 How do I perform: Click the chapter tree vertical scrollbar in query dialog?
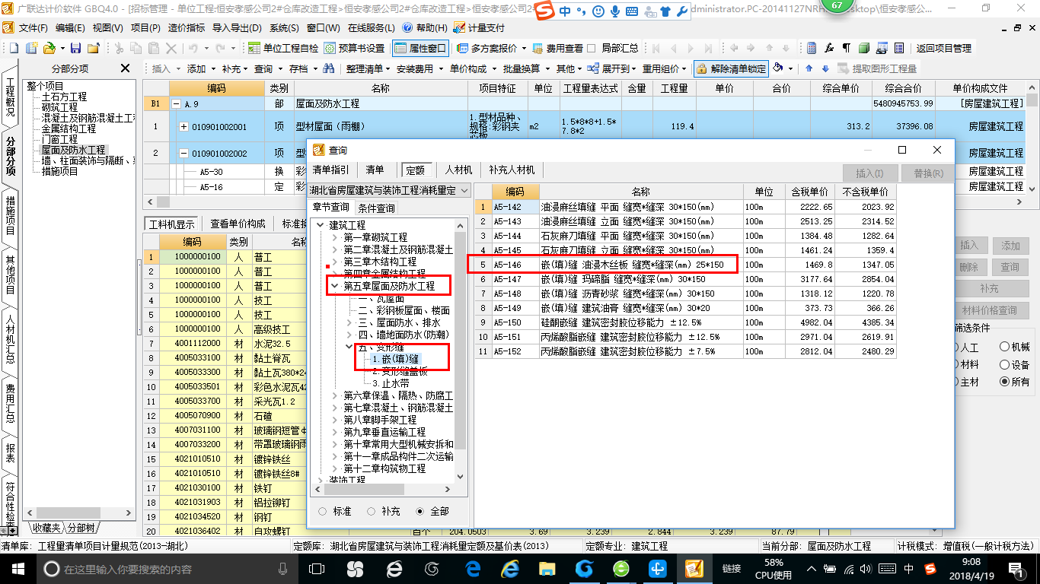(460, 353)
